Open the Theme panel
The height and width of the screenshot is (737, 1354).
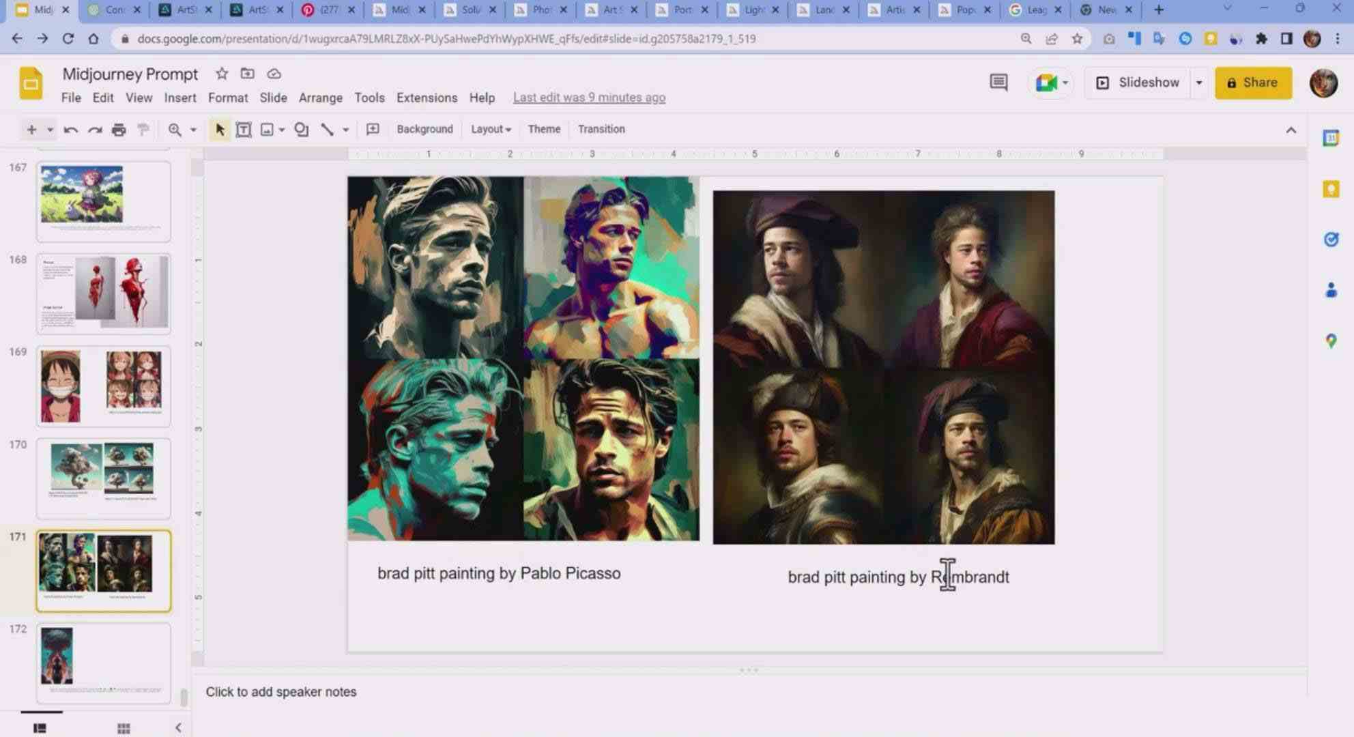tap(544, 129)
